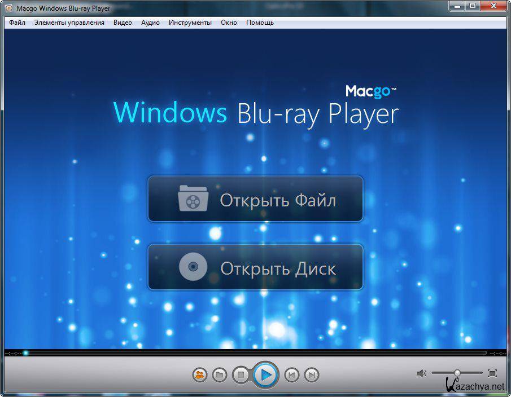Click the playback progress bar
Screen dimensions: 511x397
[254, 353]
